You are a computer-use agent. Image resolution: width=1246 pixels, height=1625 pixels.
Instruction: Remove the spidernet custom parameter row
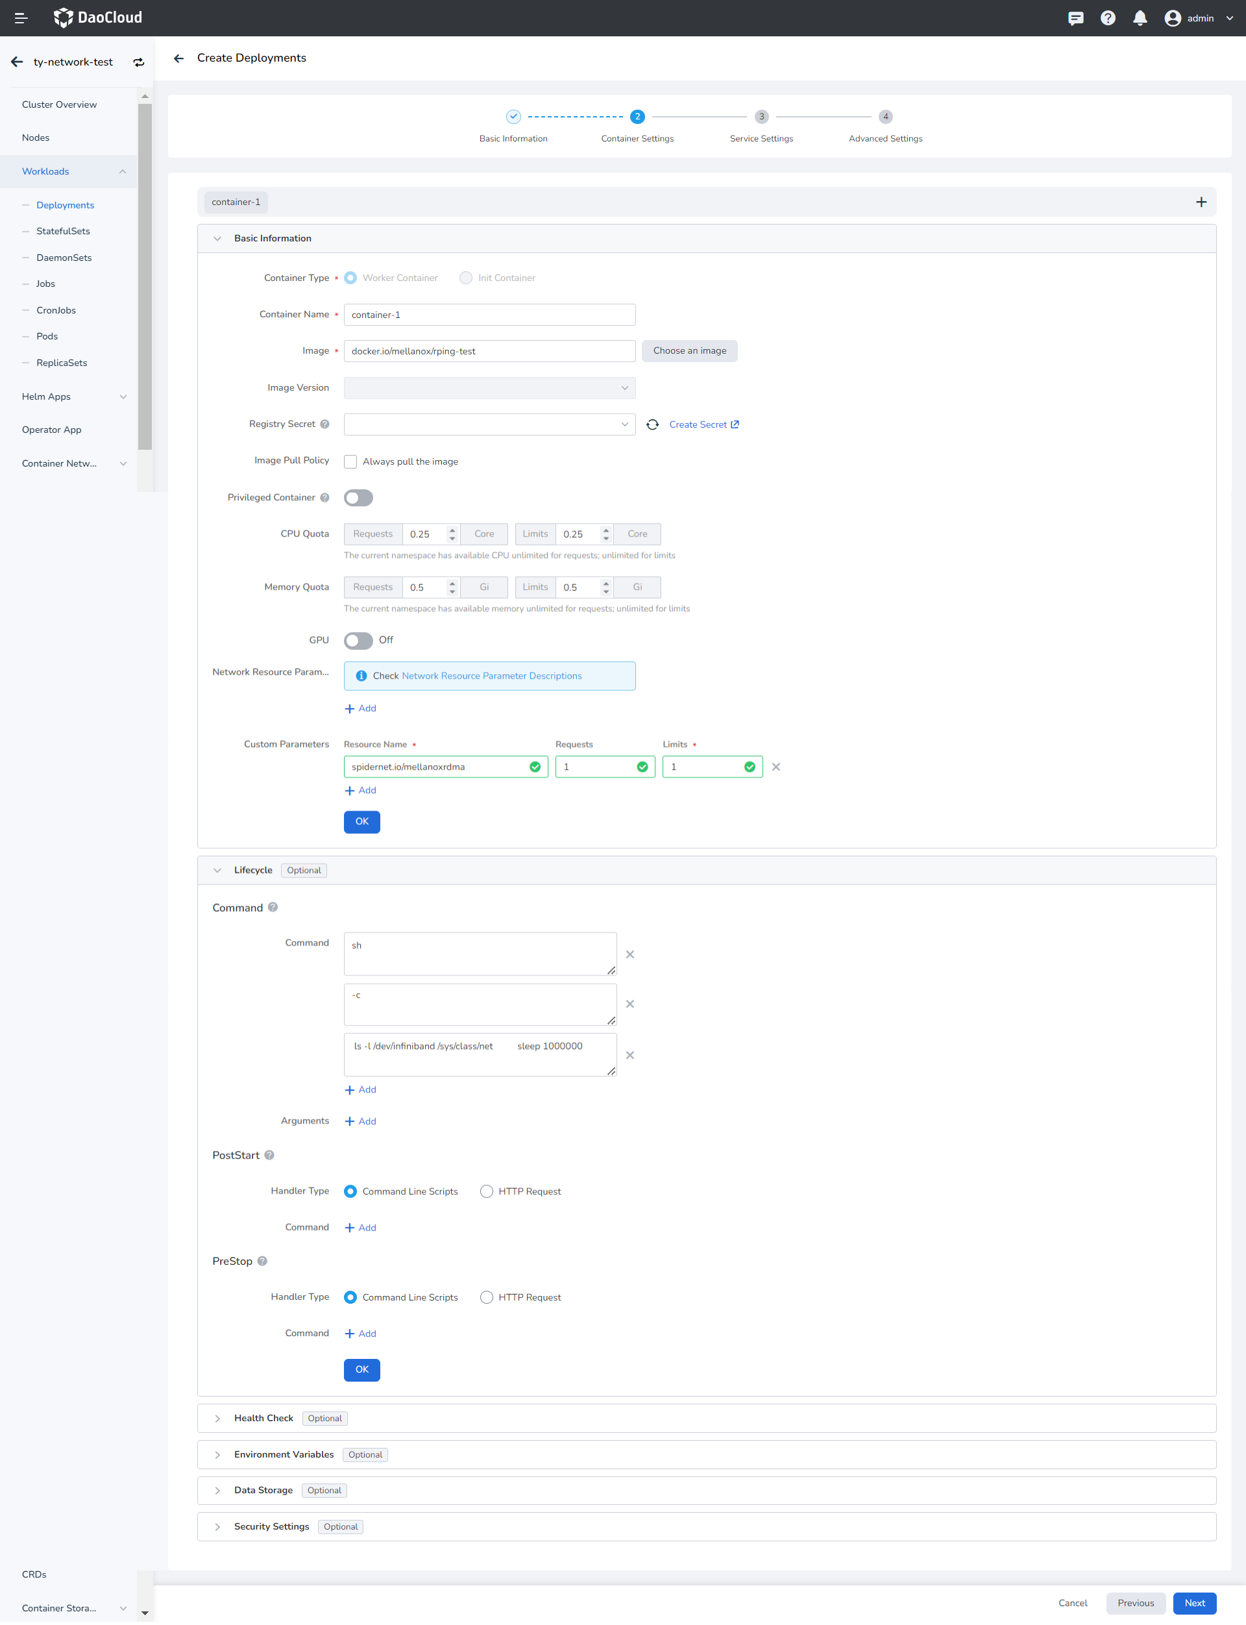[x=776, y=767]
